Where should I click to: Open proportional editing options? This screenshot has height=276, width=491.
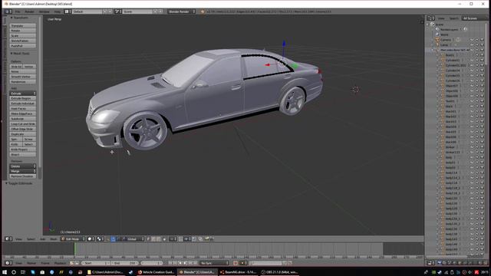point(173,239)
